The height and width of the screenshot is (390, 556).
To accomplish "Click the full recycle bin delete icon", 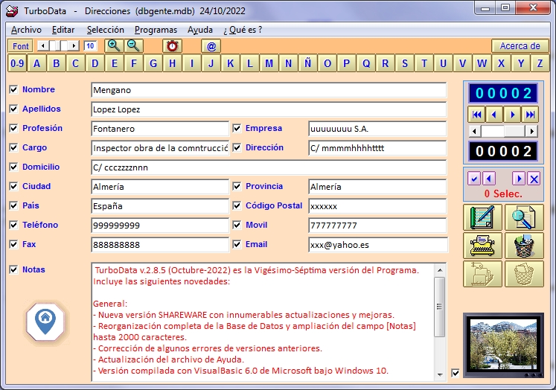I will pos(524,246).
